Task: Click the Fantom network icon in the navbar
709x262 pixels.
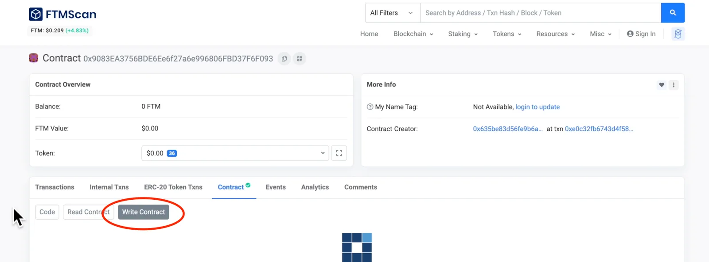Action: pyautogui.click(x=678, y=34)
